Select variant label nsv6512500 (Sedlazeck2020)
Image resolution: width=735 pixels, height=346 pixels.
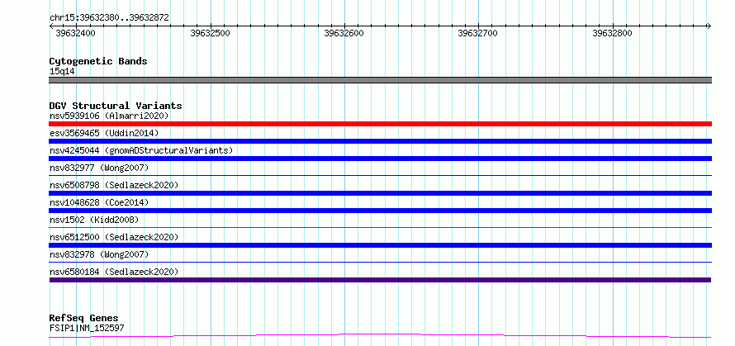(114, 237)
